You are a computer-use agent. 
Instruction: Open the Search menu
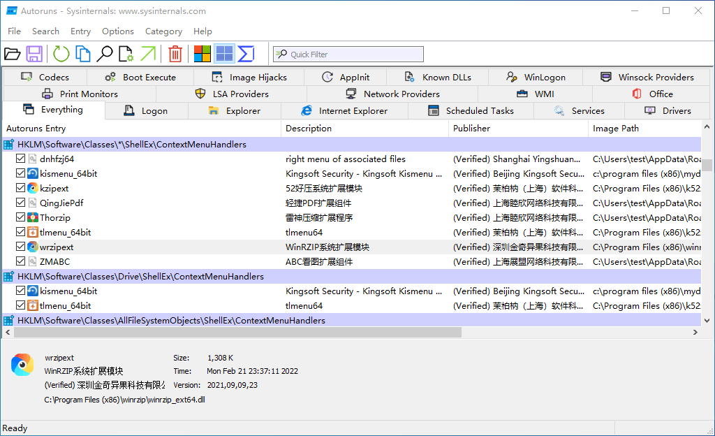tap(45, 31)
